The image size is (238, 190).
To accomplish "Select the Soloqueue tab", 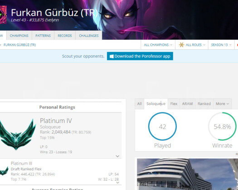I will tap(156, 104).
